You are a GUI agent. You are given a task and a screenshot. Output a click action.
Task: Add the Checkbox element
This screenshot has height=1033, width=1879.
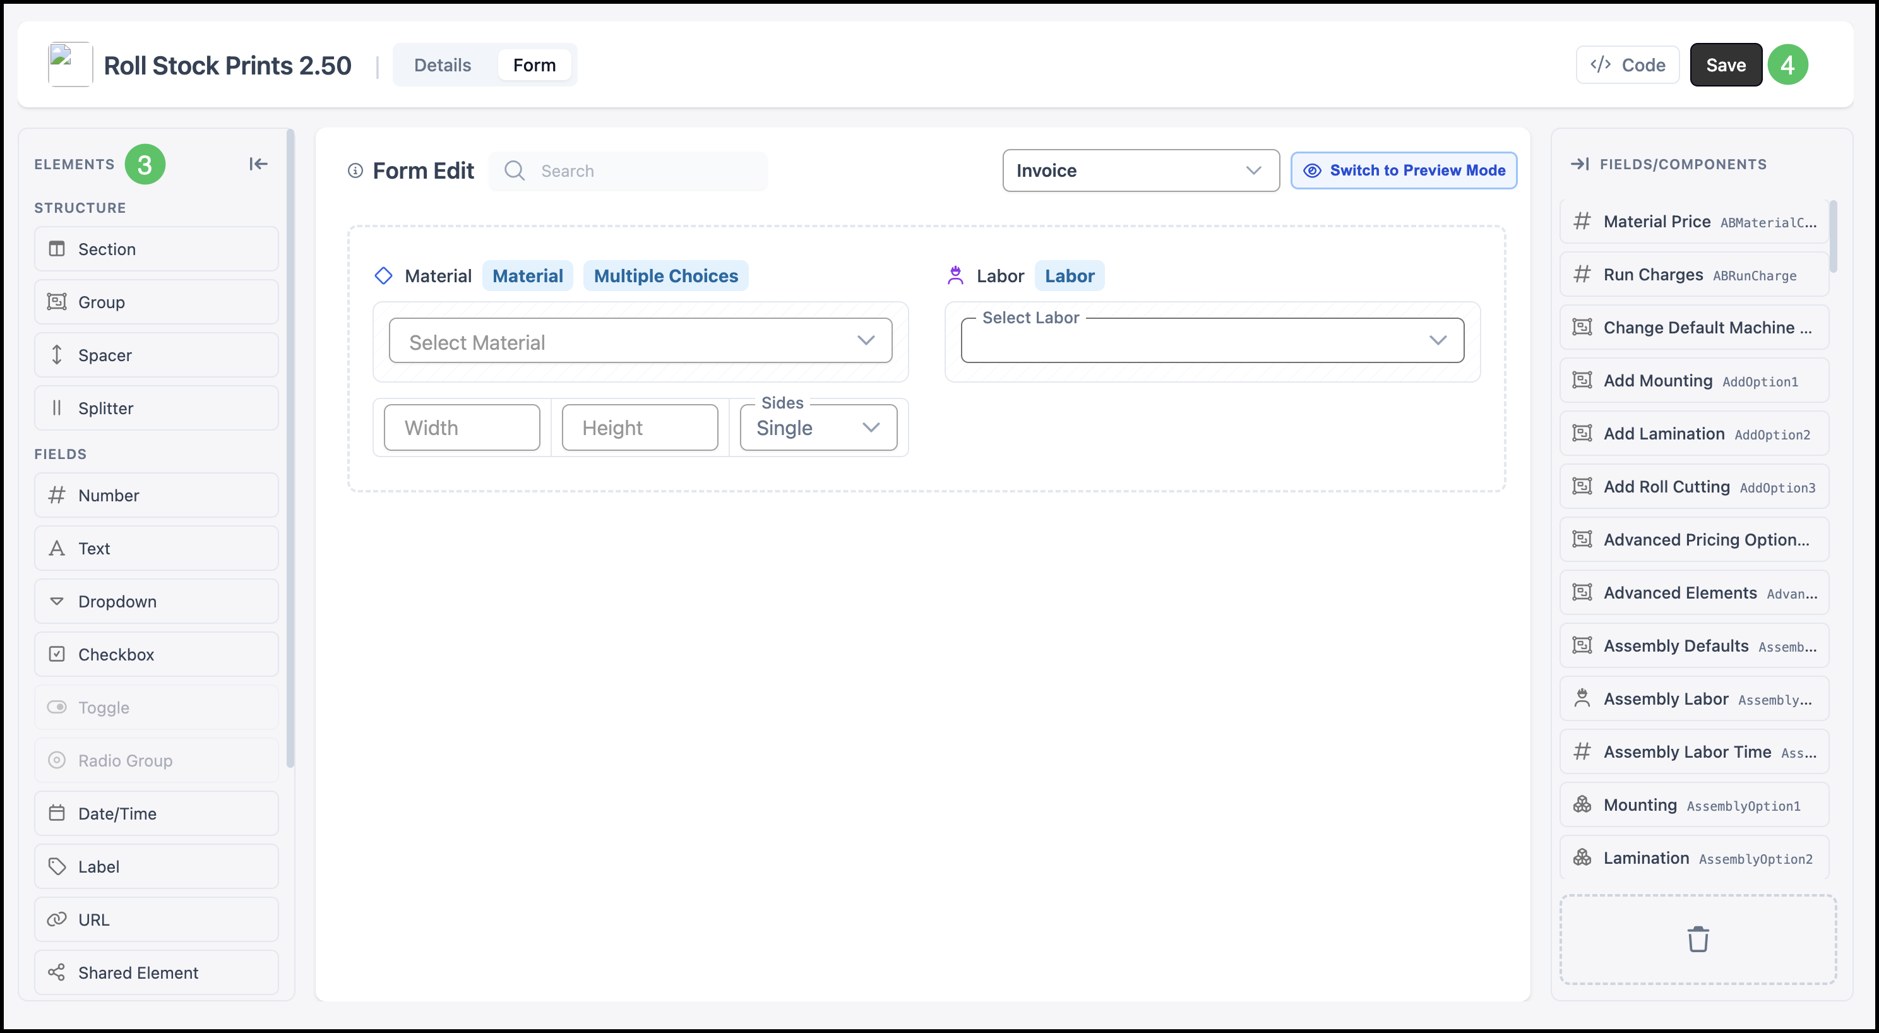[x=156, y=654]
